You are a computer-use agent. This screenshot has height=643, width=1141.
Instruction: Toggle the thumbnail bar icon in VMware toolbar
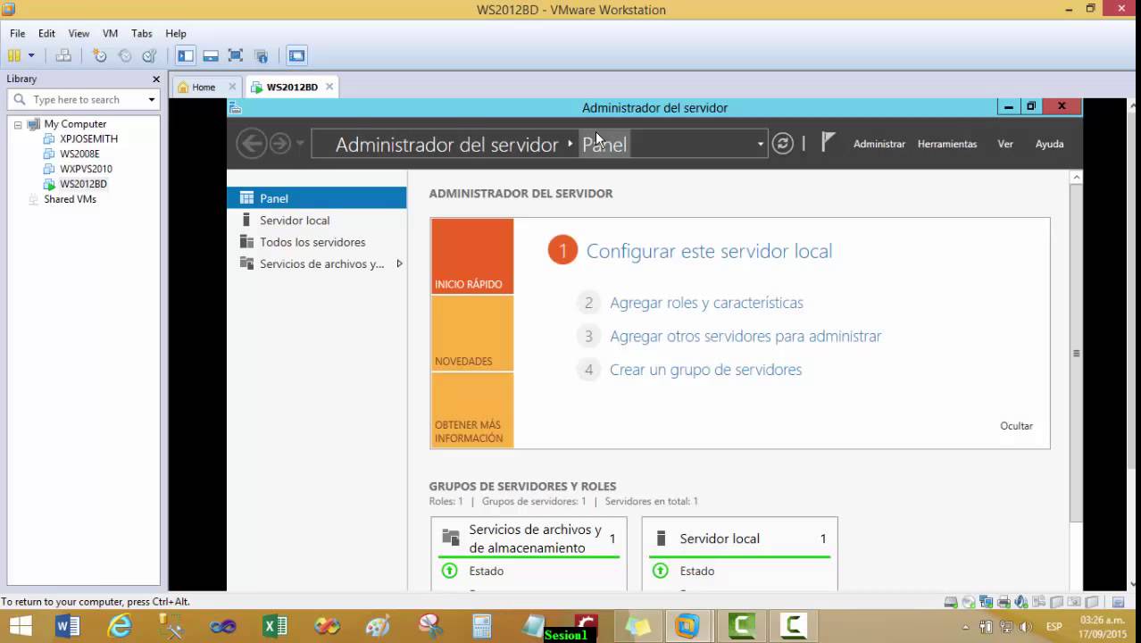point(211,55)
